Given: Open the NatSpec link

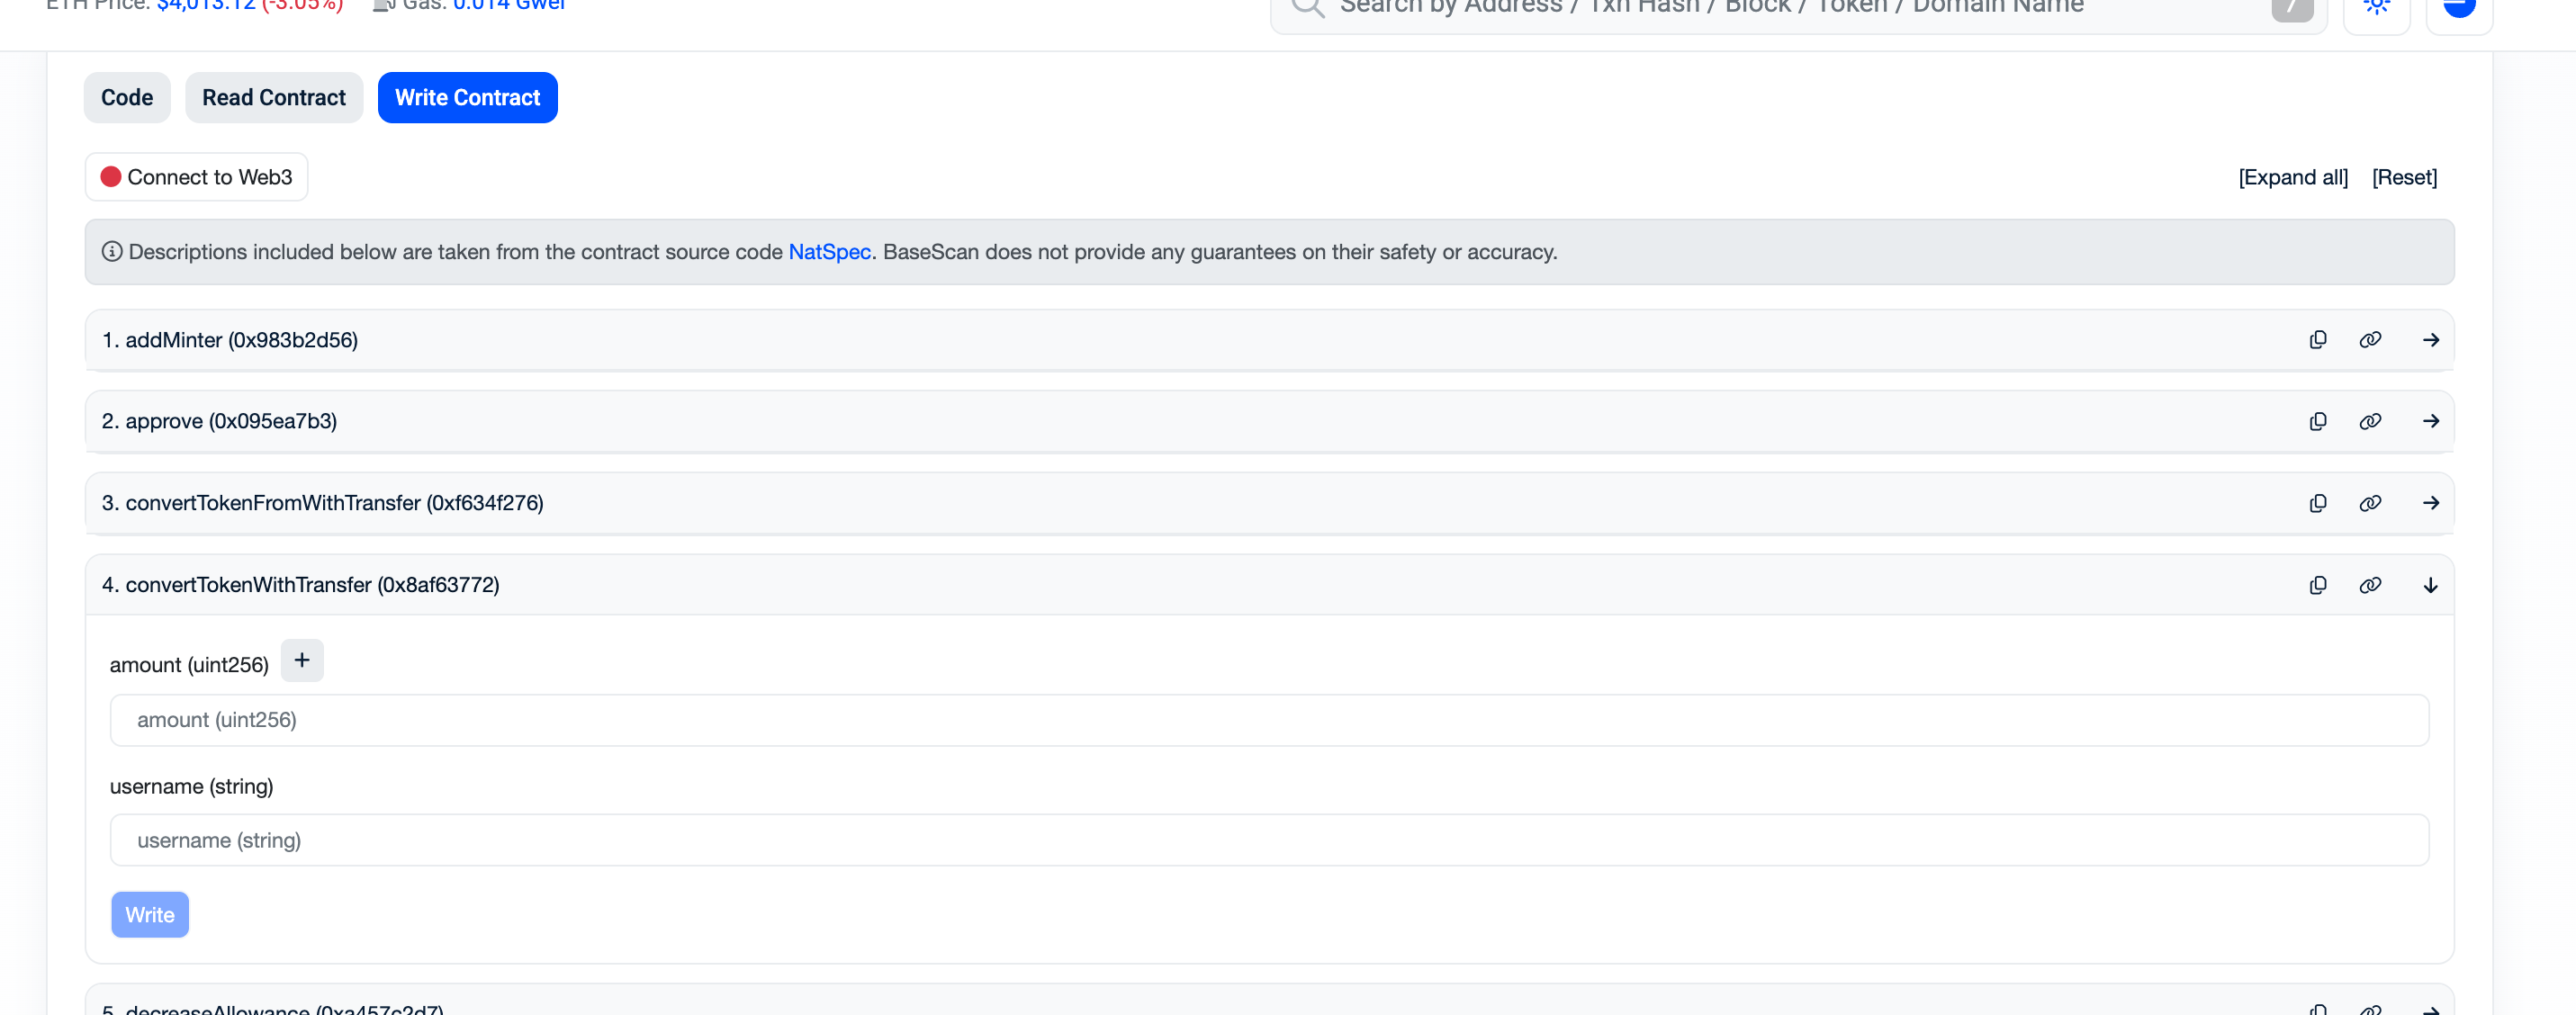Looking at the screenshot, I should [x=829, y=252].
